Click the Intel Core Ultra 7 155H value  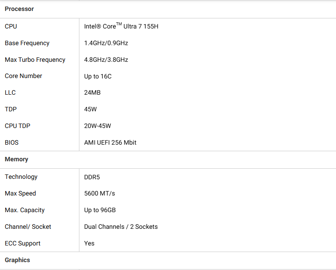[122, 26]
